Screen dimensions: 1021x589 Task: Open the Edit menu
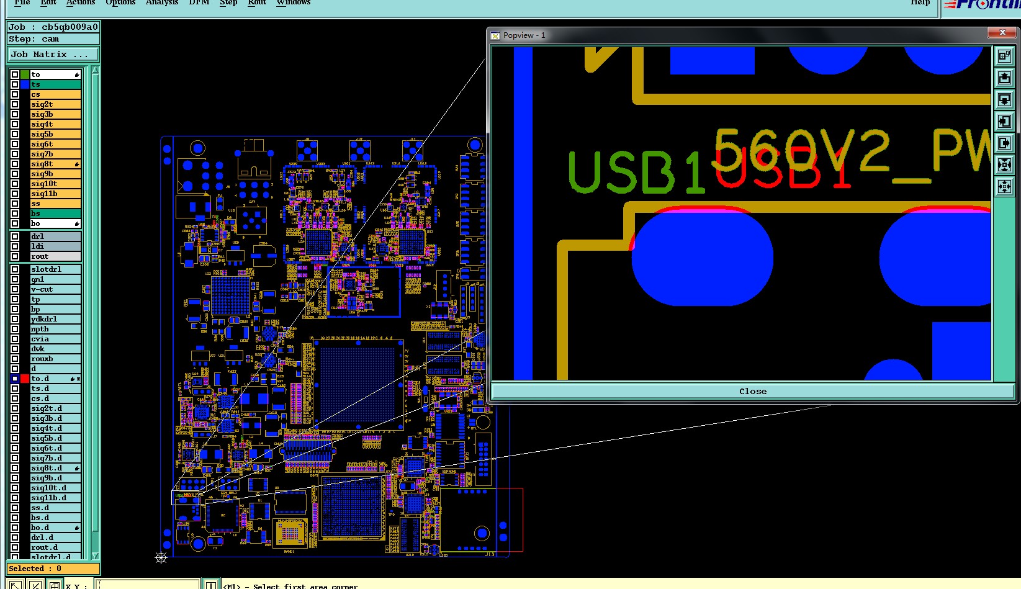click(x=48, y=2)
